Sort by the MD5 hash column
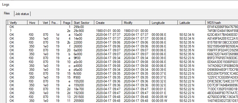This screenshot has width=238, height=103. (x=222, y=22)
